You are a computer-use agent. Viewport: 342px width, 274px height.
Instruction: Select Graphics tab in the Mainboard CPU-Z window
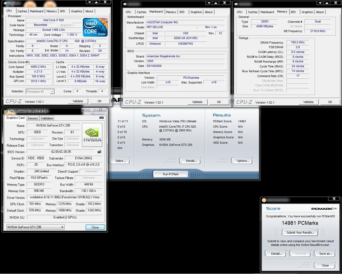pos(196,12)
